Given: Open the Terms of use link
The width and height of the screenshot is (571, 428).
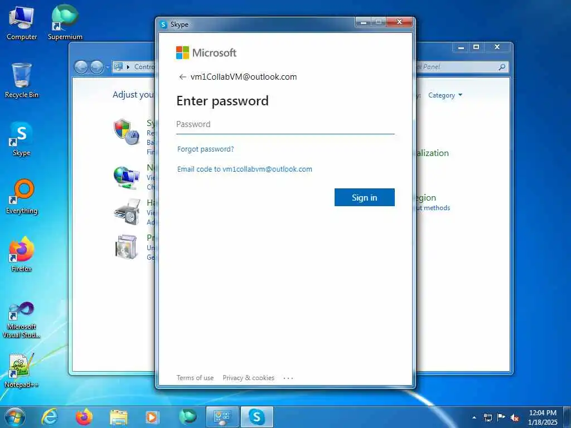Looking at the screenshot, I should [195, 378].
